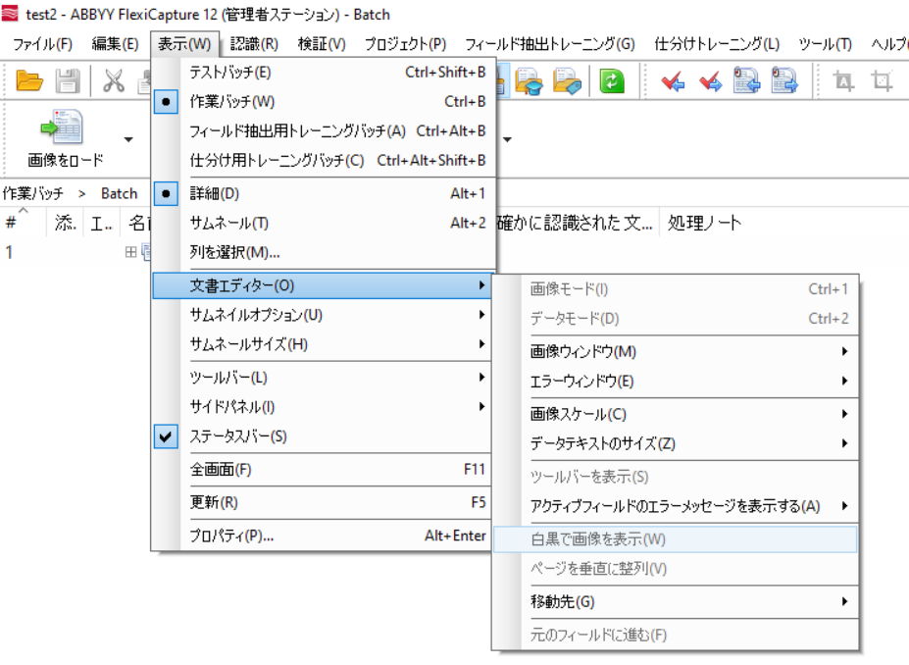Open プロパティ(P)... from the menu

[x=322, y=536]
